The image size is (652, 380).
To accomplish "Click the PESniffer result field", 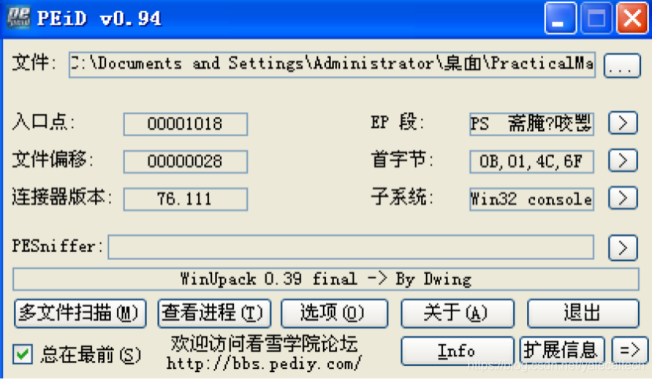I will tap(350, 247).
